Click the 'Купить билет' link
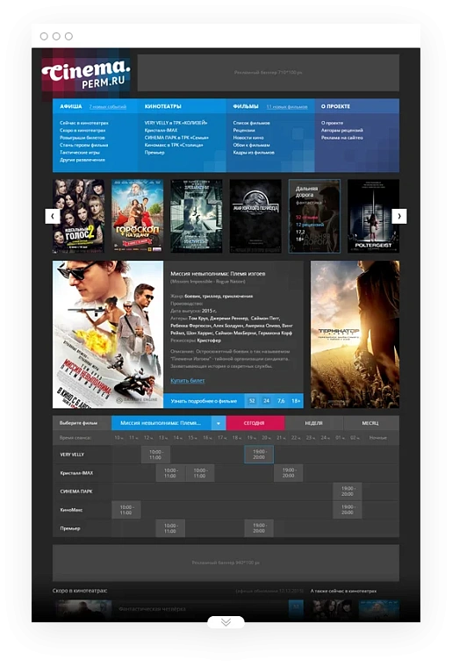Image resolution: width=452 pixels, height=667 pixels. click(x=188, y=381)
